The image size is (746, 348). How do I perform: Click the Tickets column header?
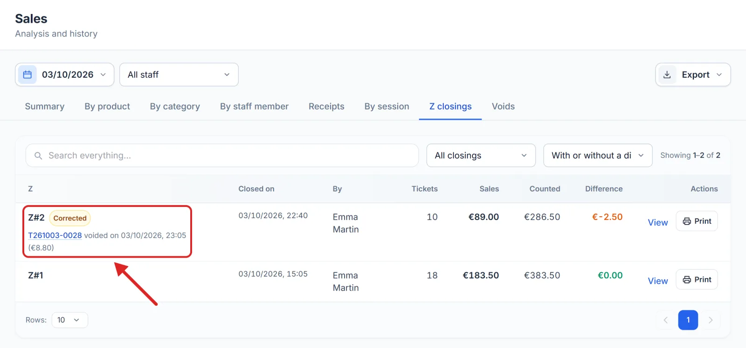(425, 189)
